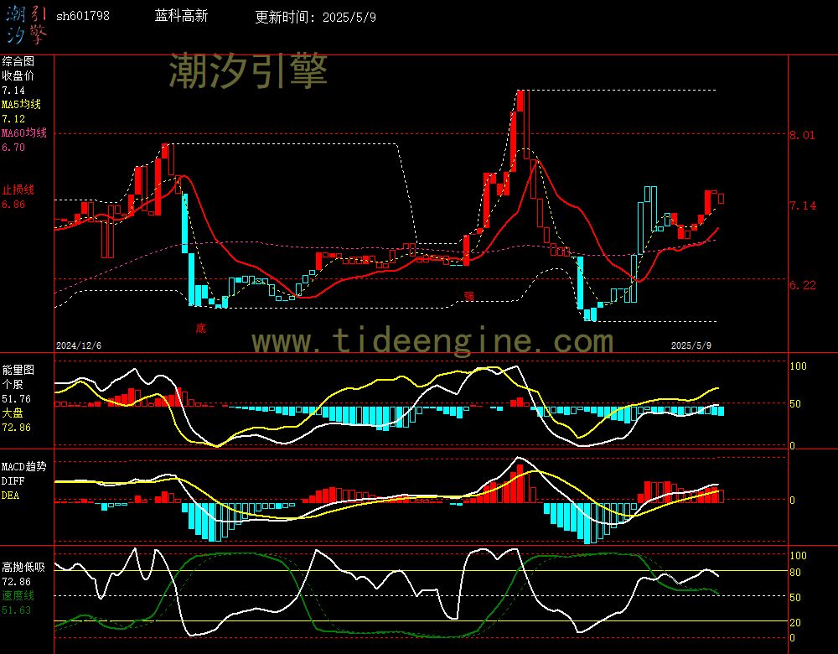Select the MA60均线 legend label

24,132
